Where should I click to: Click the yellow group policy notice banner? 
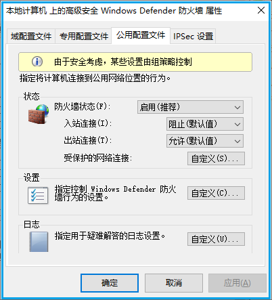pos(135,62)
